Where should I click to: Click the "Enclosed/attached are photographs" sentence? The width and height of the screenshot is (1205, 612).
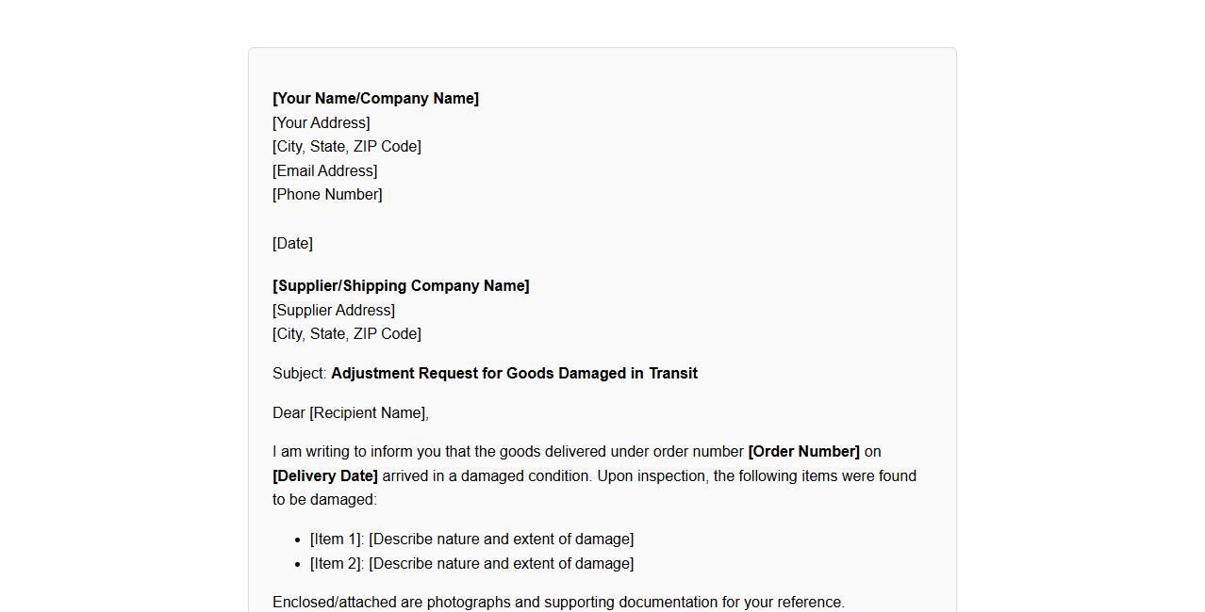pyautogui.click(x=558, y=603)
